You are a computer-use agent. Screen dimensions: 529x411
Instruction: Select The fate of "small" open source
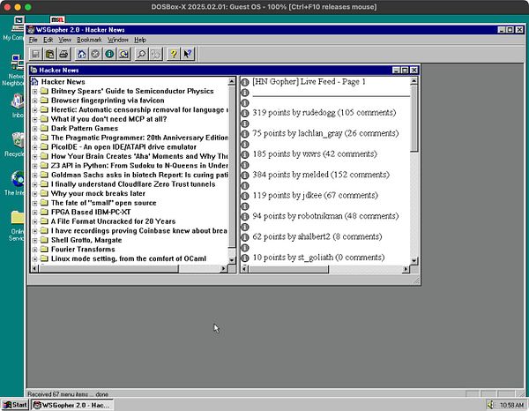103,203
